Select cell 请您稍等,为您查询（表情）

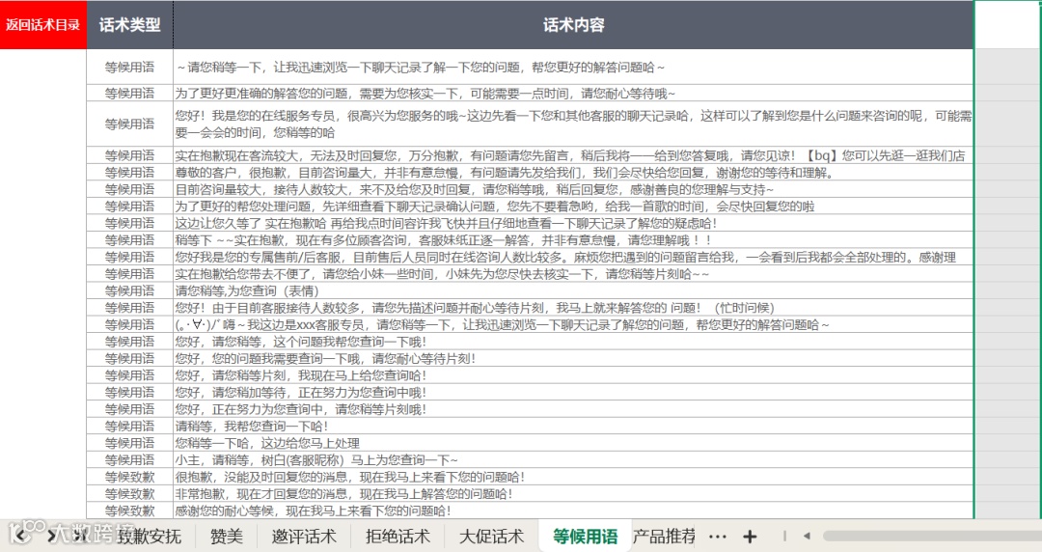[573, 290]
